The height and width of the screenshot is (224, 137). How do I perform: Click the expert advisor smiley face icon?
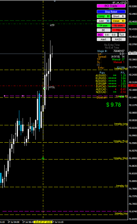(126, 3)
